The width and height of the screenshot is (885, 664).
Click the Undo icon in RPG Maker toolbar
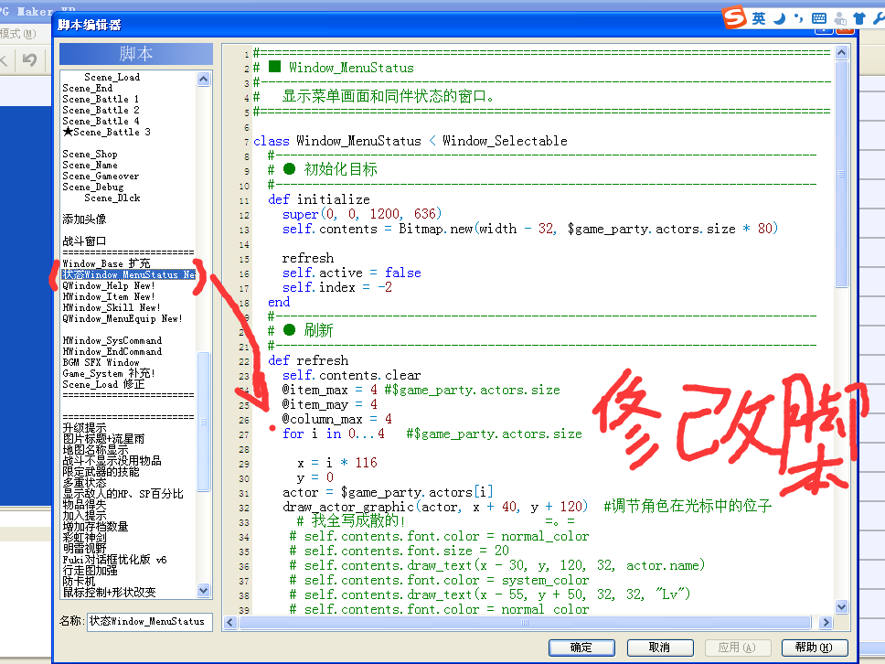(x=29, y=59)
